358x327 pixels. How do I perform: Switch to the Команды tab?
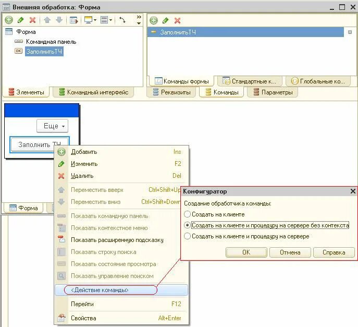222,92
